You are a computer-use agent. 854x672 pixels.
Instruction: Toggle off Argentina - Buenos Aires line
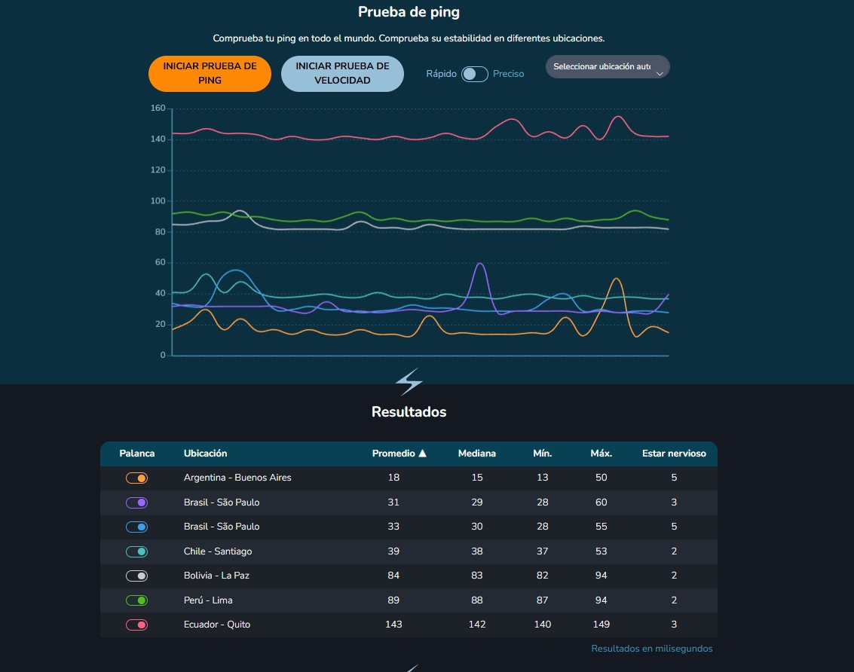click(x=136, y=478)
